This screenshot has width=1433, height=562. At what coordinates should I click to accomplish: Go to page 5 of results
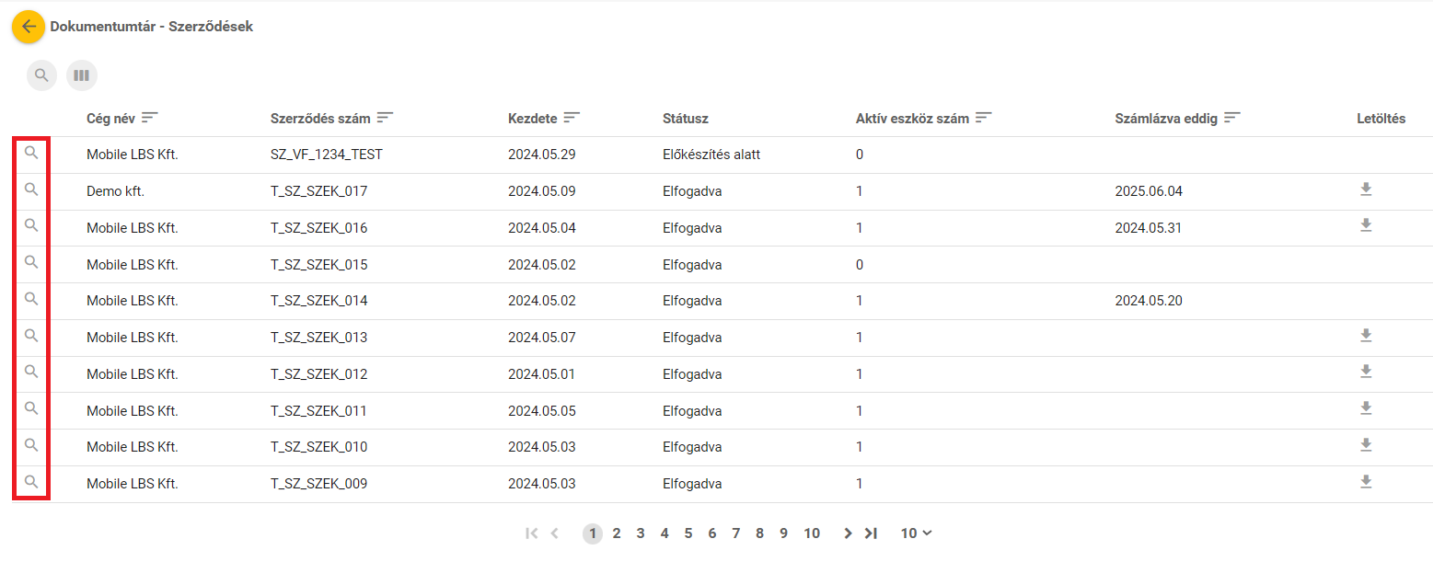tap(688, 533)
